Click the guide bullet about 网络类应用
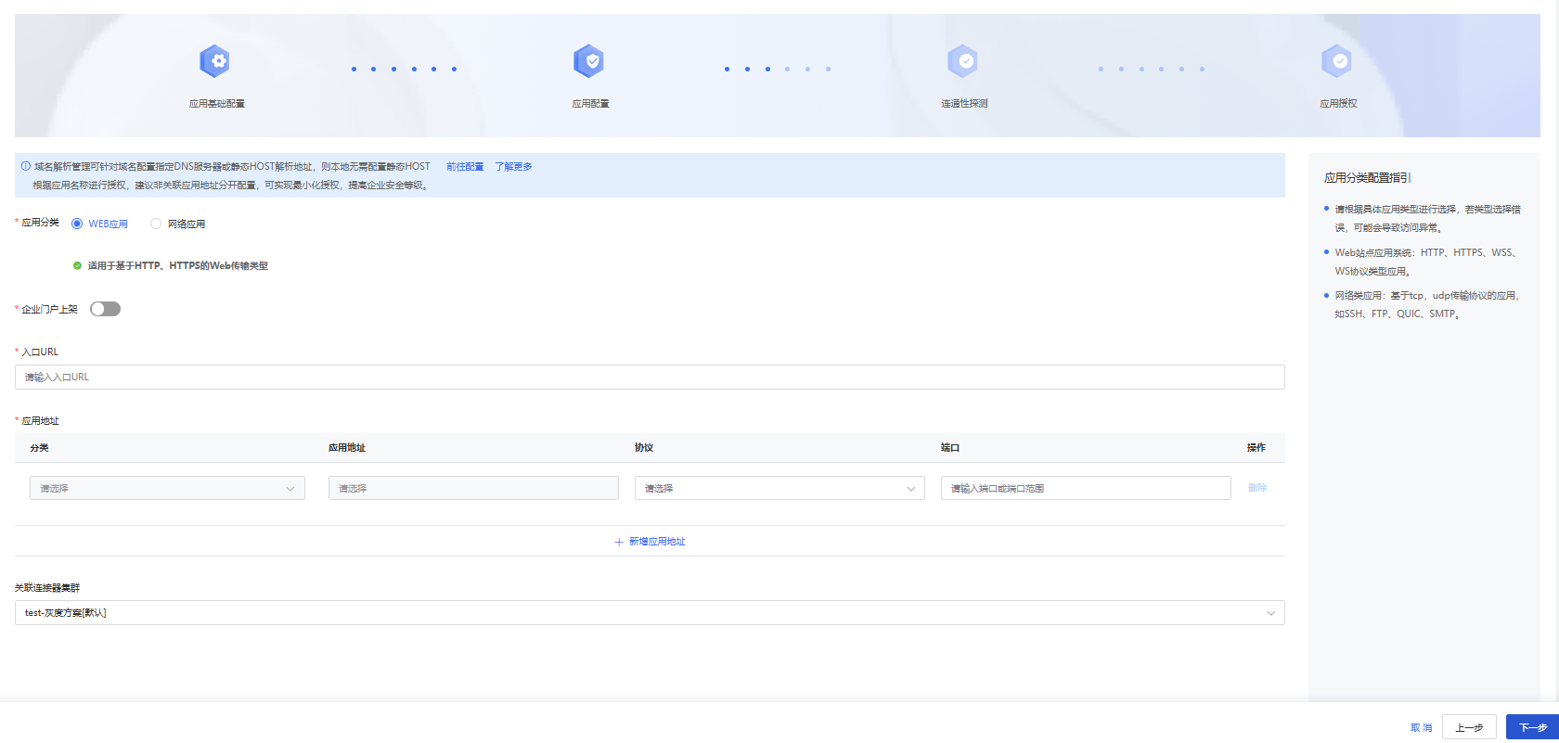 pos(1427,304)
